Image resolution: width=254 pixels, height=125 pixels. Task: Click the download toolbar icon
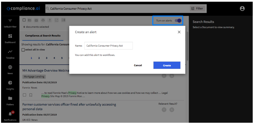click(50, 20)
